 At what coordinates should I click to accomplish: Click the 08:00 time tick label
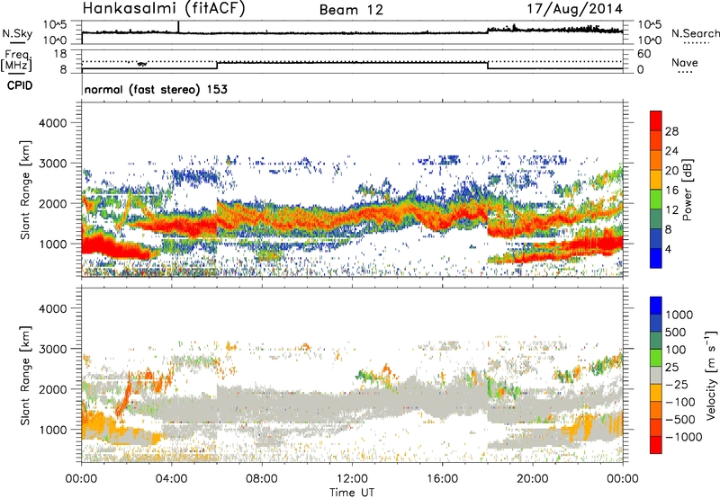[x=262, y=479]
